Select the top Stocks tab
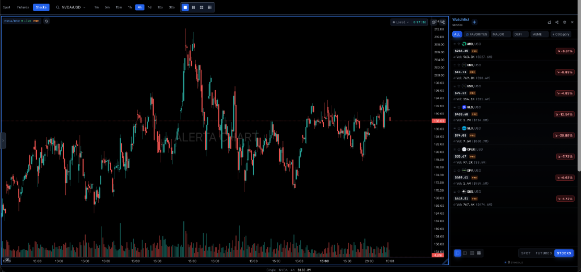 [x=41, y=7]
